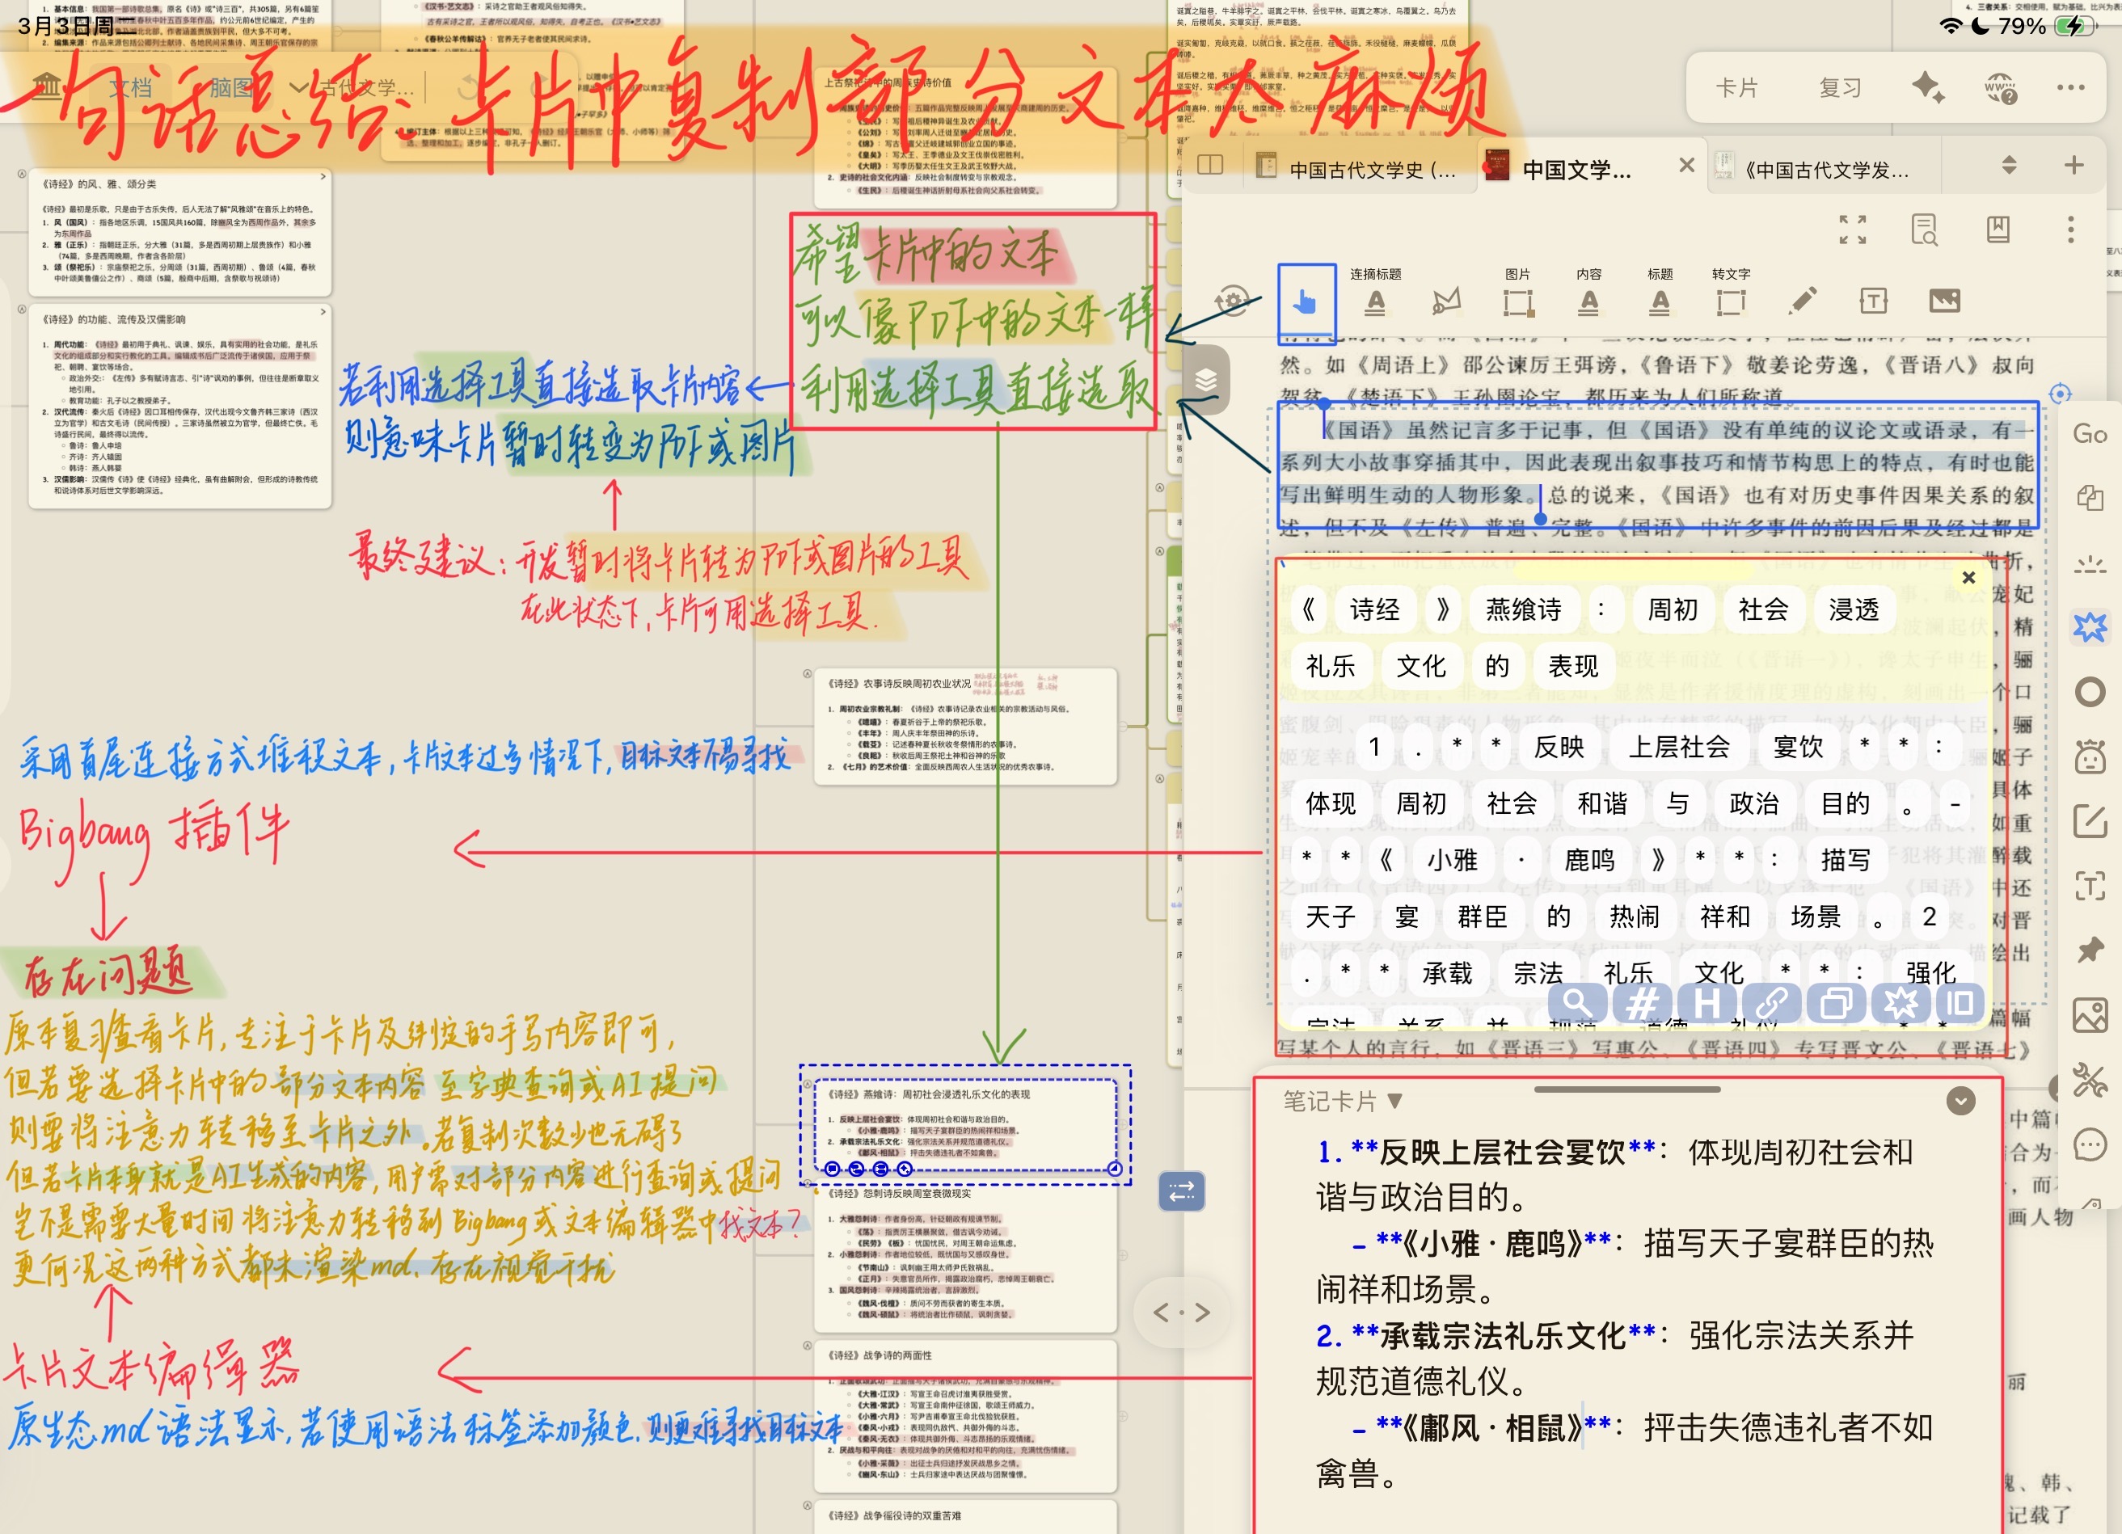The width and height of the screenshot is (2122, 1534).
Task: Open the bookmarks book icon
Action: (x=1998, y=230)
